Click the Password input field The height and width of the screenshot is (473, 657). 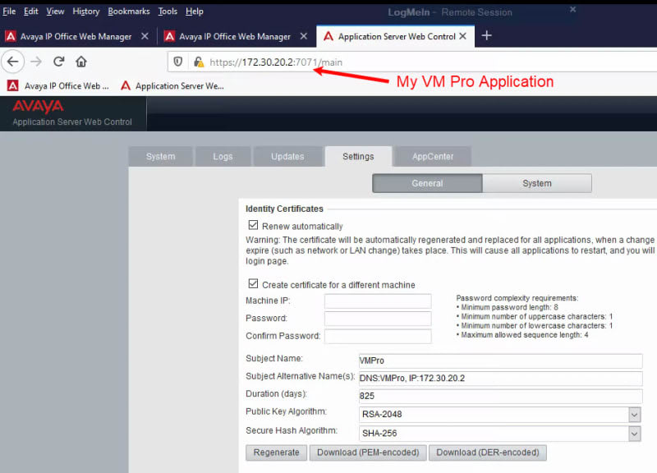pyautogui.click(x=378, y=319)
